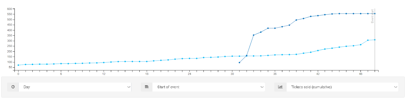
Task: Click the light blue data point at day 6
Action: pyautogui.click(x=61, y=64)
